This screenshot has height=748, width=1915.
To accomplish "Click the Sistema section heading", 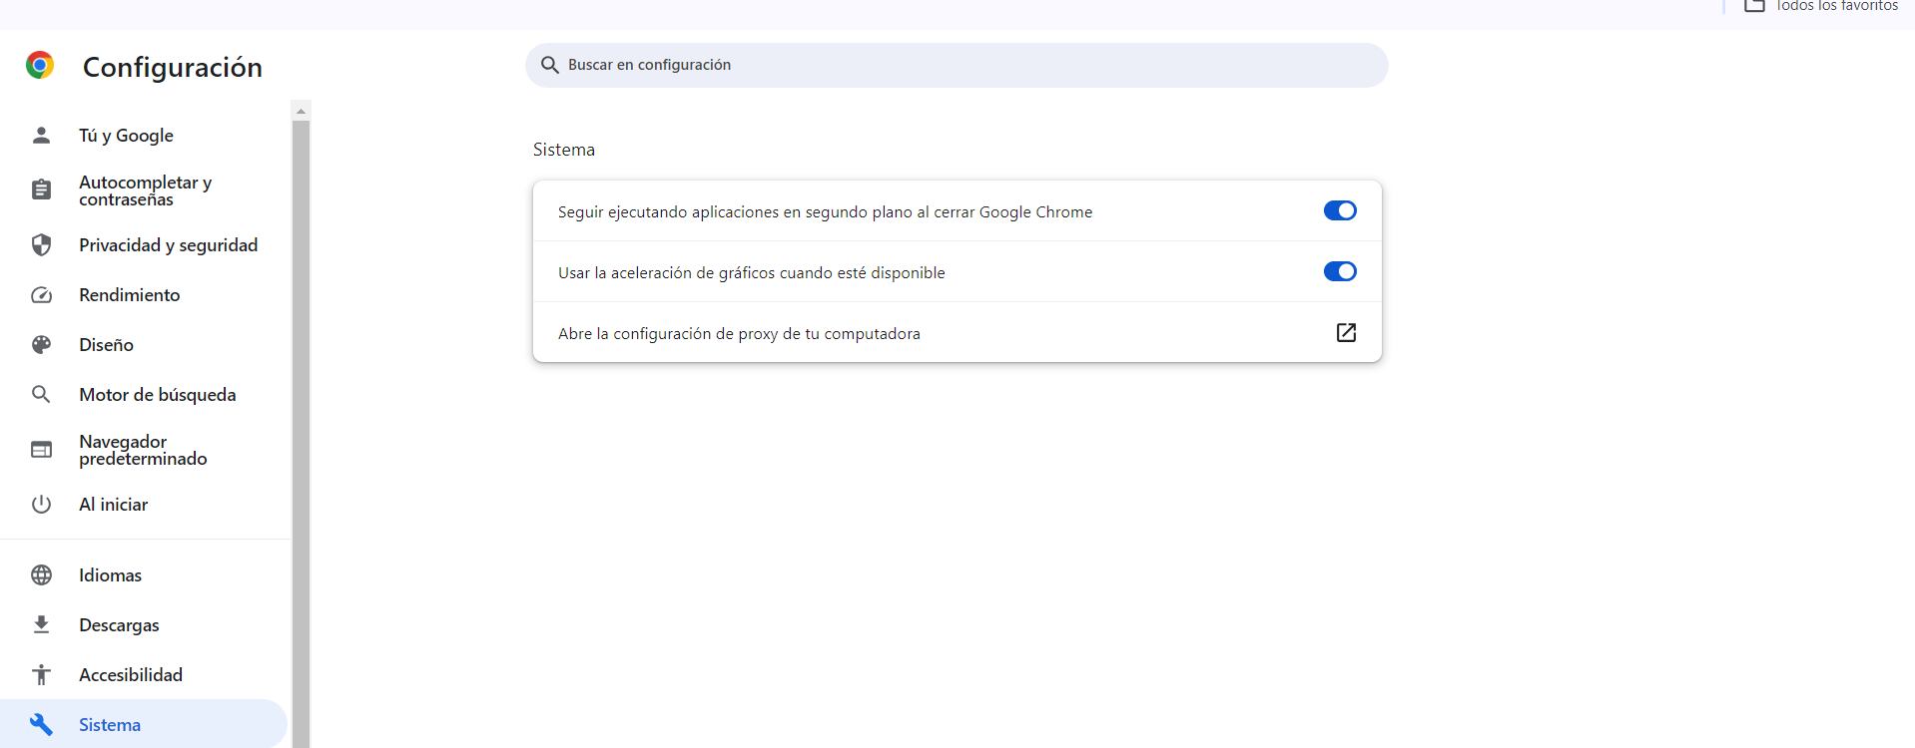I will 564,150.
